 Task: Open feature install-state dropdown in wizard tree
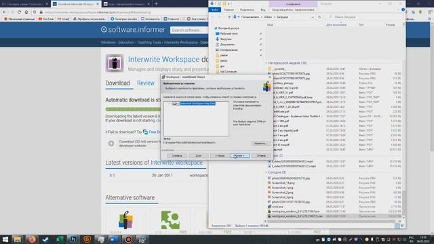point(176,104)
